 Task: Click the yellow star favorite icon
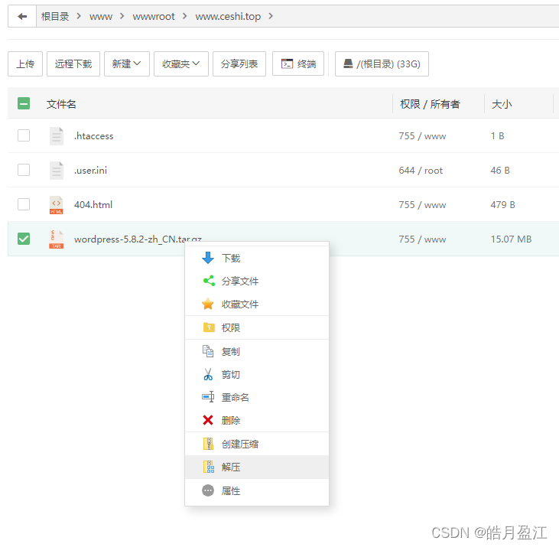click(207, 304)
